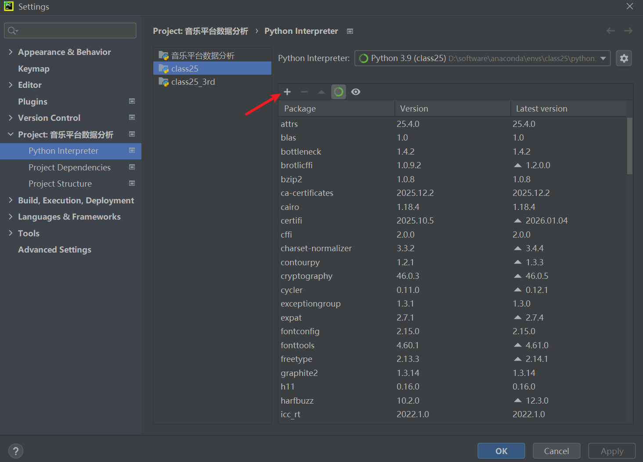Select the fonttools package row
Image resolution: width=643 pixels, height=462 pixels.
452,345
